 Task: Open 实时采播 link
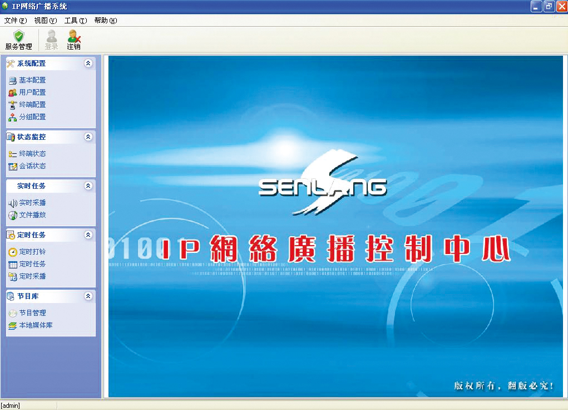tap(33, 203)
